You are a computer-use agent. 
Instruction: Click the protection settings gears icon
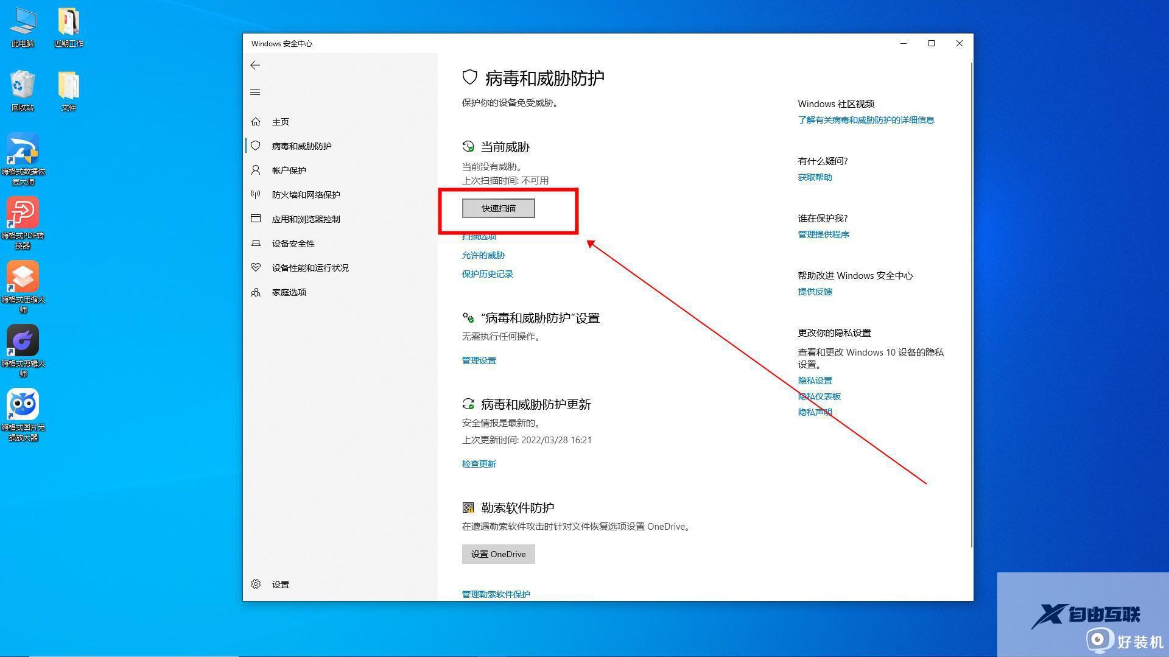click(x=468, y=318)
